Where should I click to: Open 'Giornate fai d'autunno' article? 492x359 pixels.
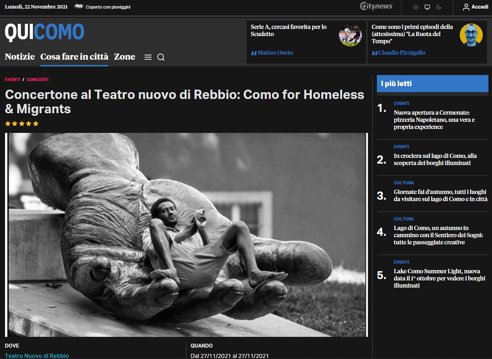pos(441,195)
